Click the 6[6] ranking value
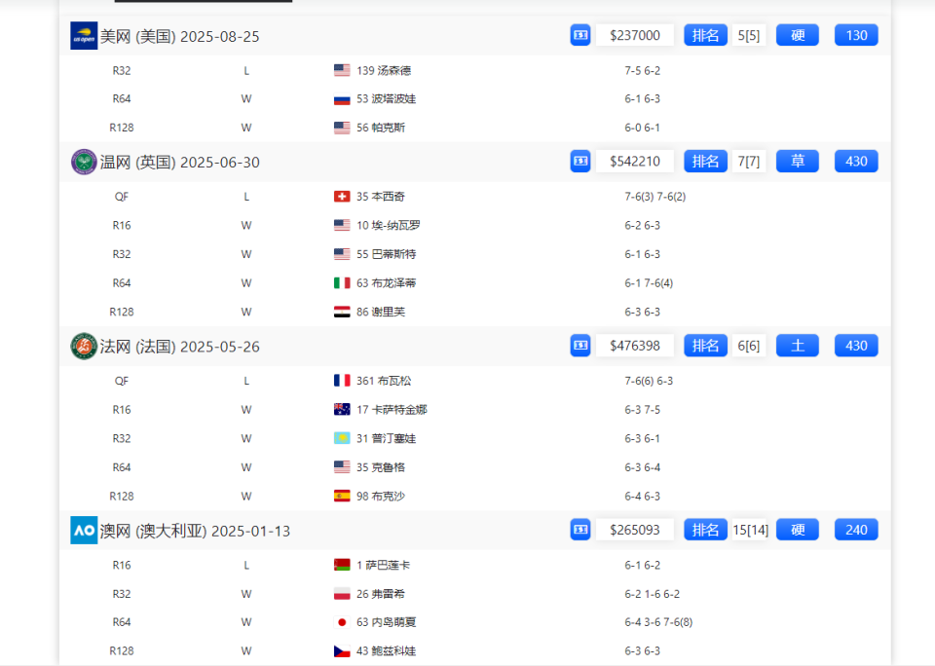935x666 pixels. pos(749,346)
